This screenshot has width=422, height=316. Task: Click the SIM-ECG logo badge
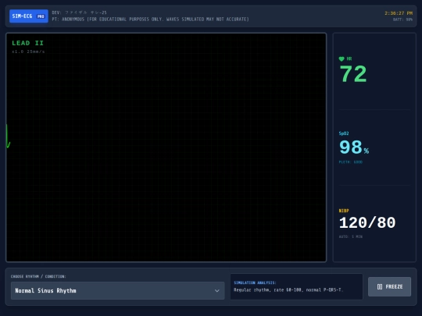(x=29, y=16)
